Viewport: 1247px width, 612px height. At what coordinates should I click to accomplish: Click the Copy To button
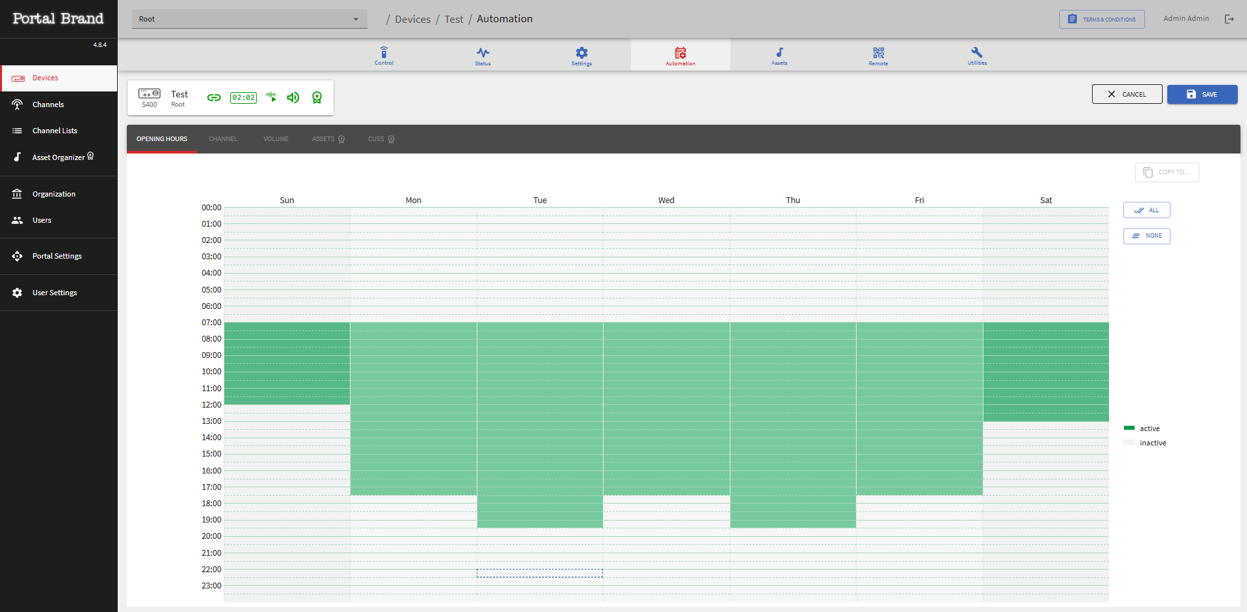(x=1167, y=172)
